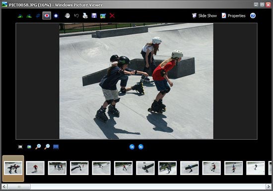
Task: Zoom out with the minus magnifier
Action: 47,147
